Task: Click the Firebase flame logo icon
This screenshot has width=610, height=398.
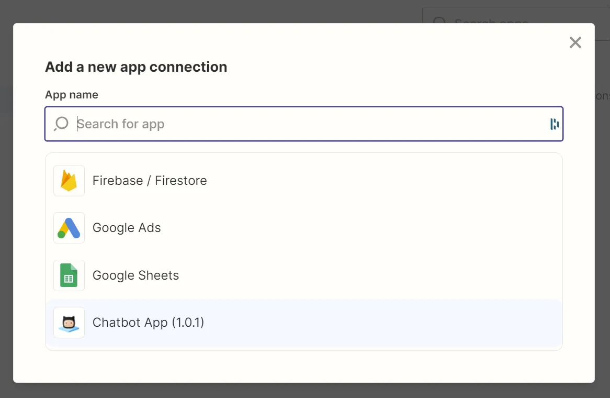Action: tap(69, 181)
